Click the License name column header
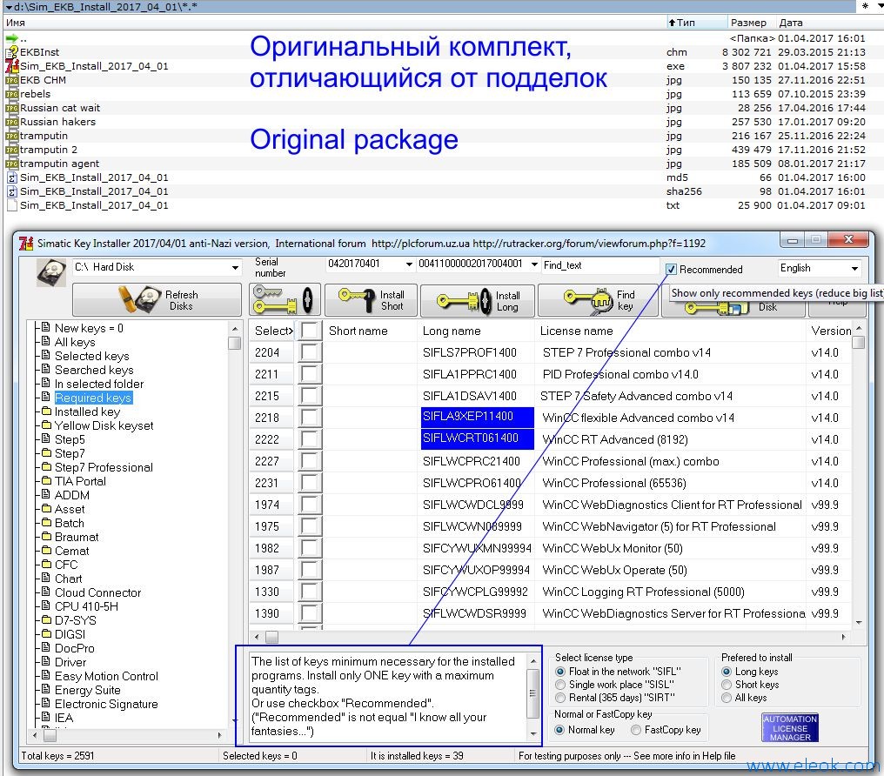The height and width of the screenshot is (776, 884). [670, 331]
